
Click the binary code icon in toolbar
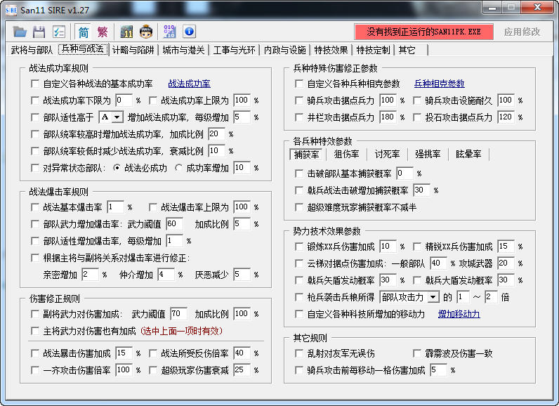[169, 32]
